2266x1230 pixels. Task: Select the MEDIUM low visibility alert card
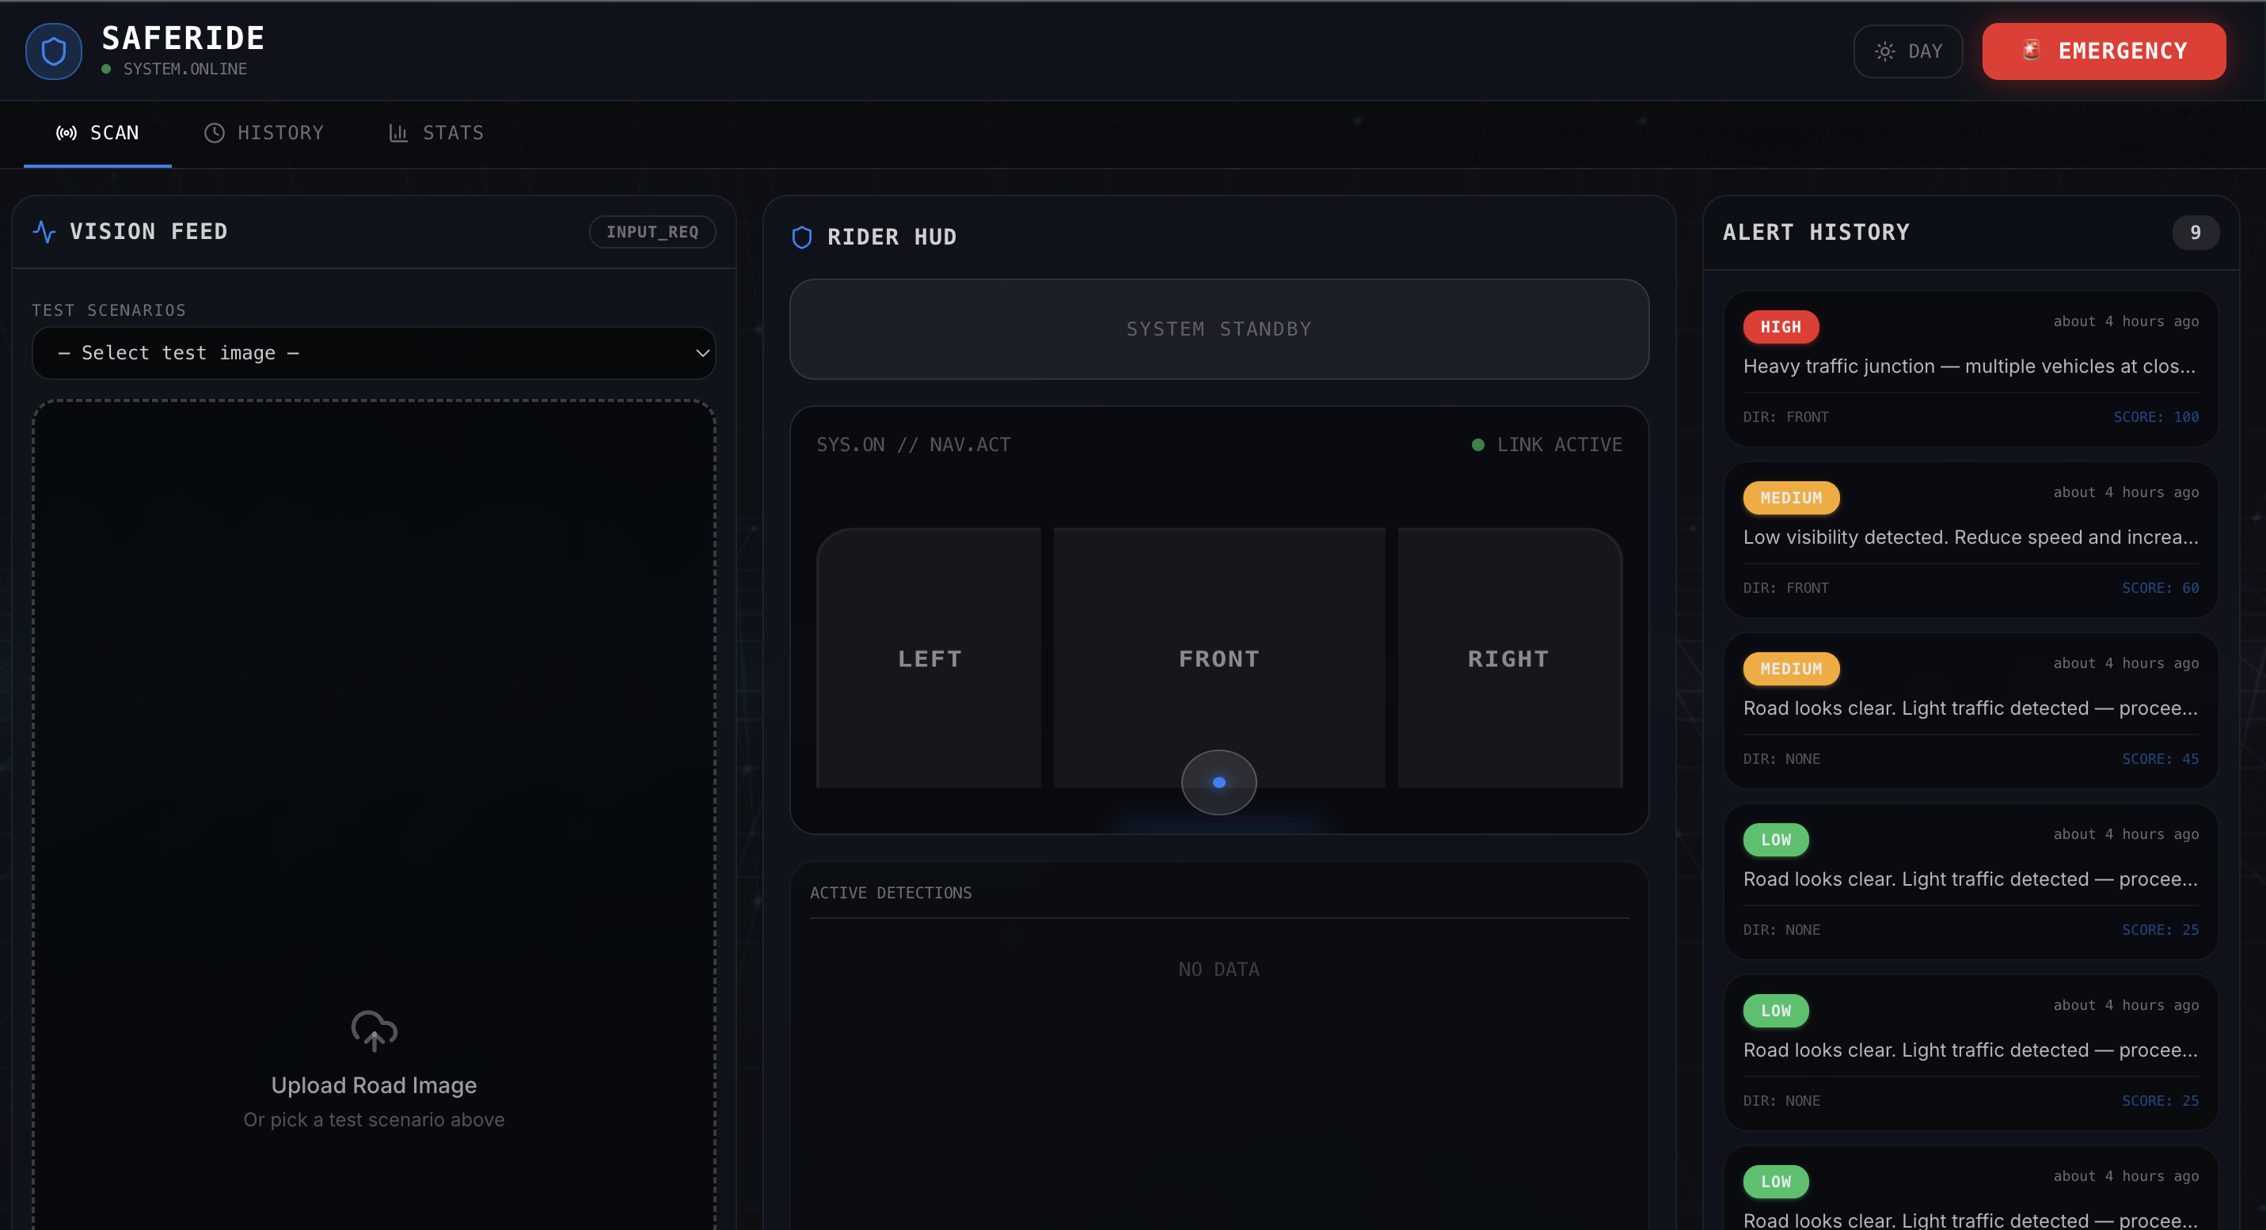pyautogui.click(x=1970, y=539)
